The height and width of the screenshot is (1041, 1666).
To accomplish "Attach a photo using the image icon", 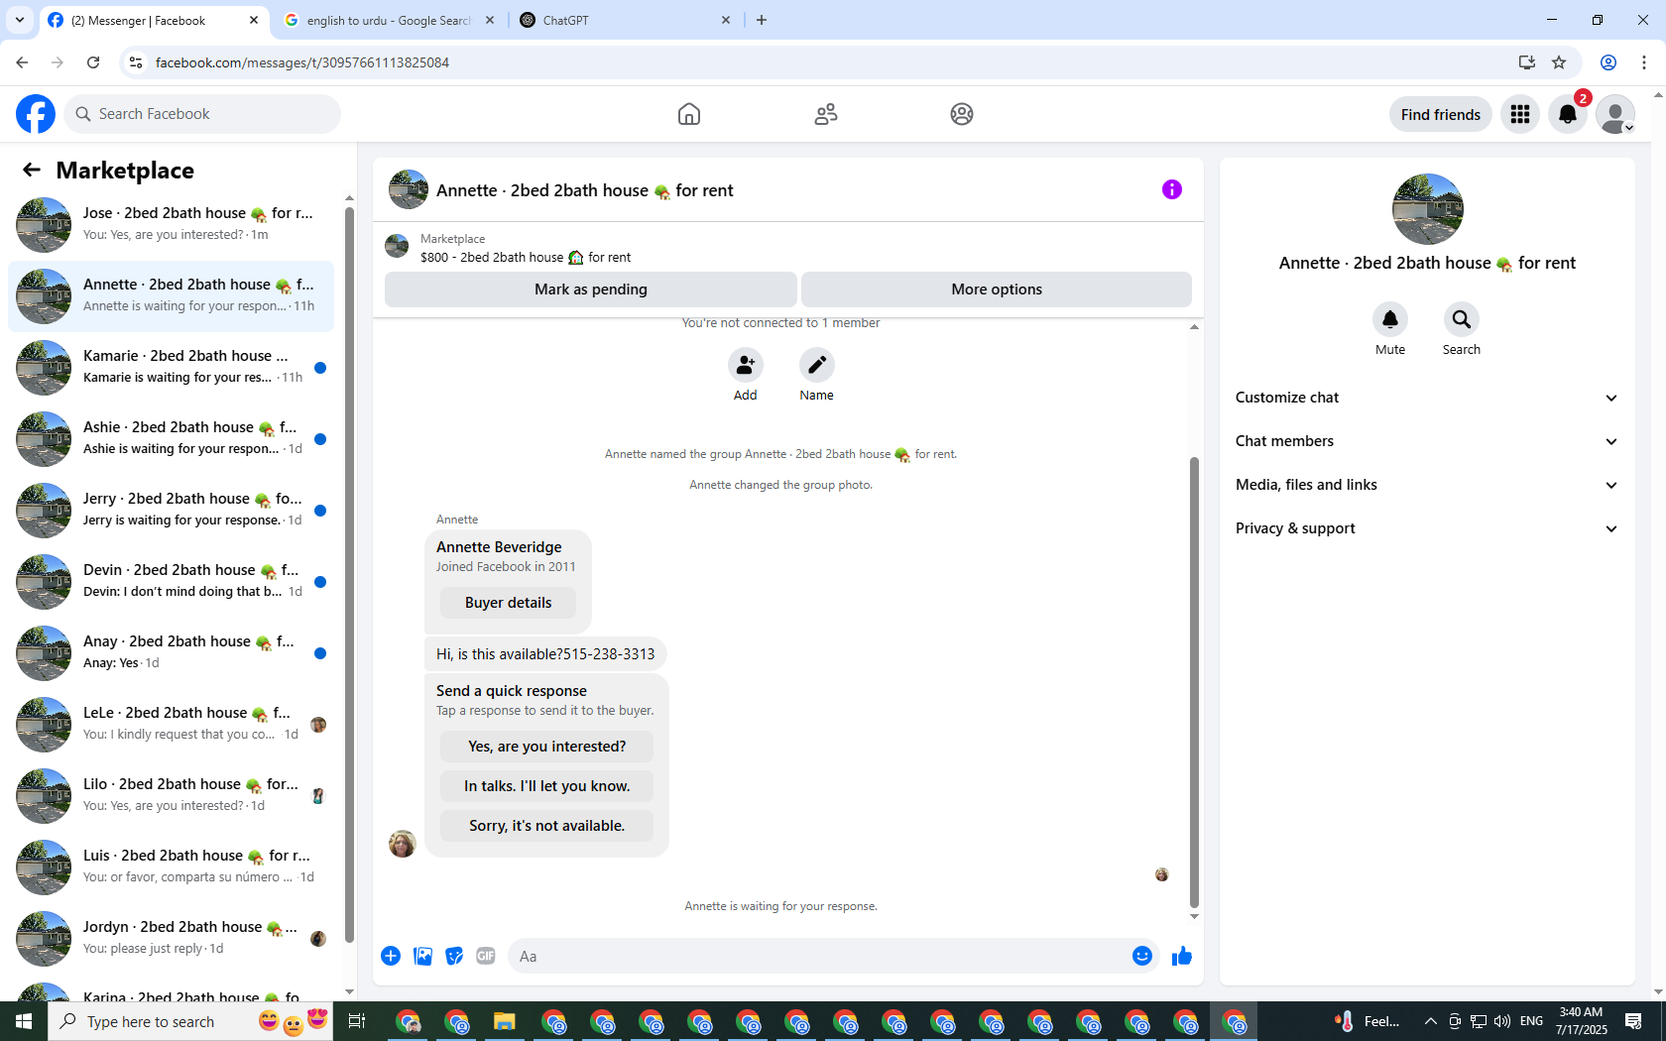I will [422, 956].
